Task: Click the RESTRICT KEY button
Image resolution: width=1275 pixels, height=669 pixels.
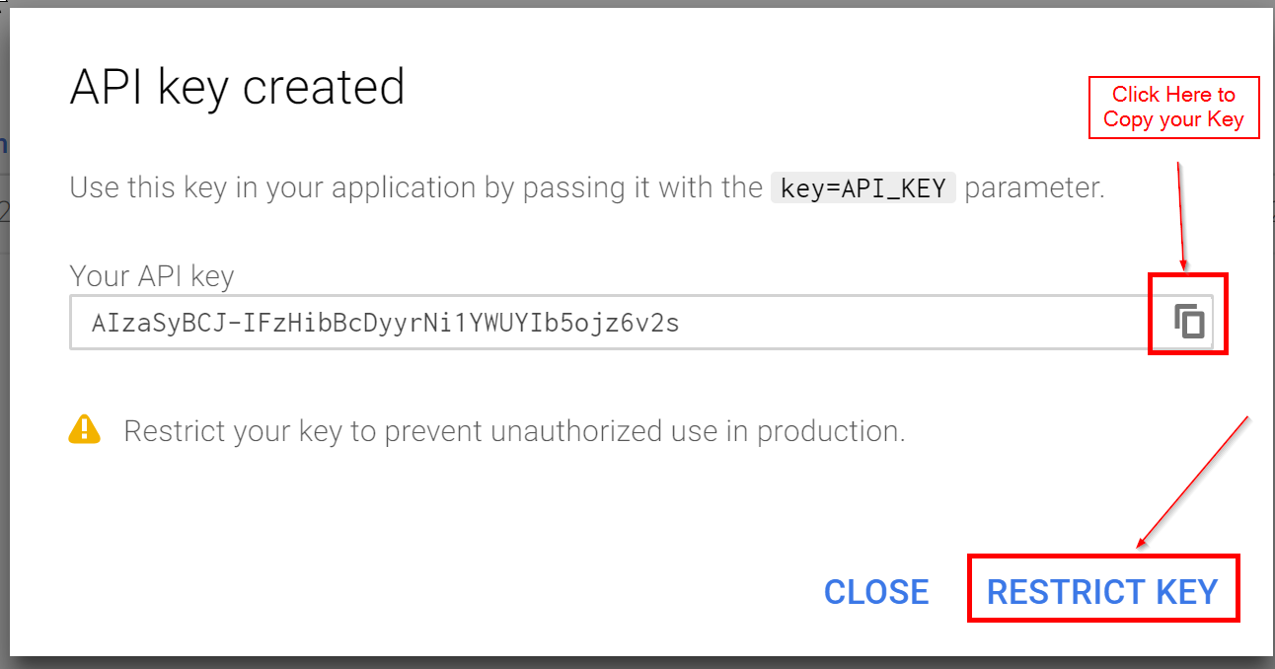Action: point(1102,590)
